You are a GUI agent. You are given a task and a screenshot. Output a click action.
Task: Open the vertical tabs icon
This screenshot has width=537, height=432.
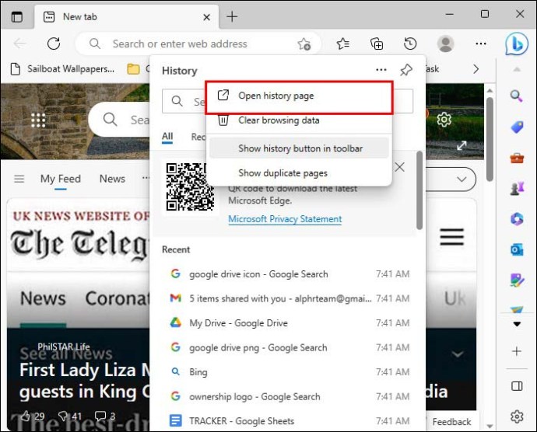[x=16, y=17]
